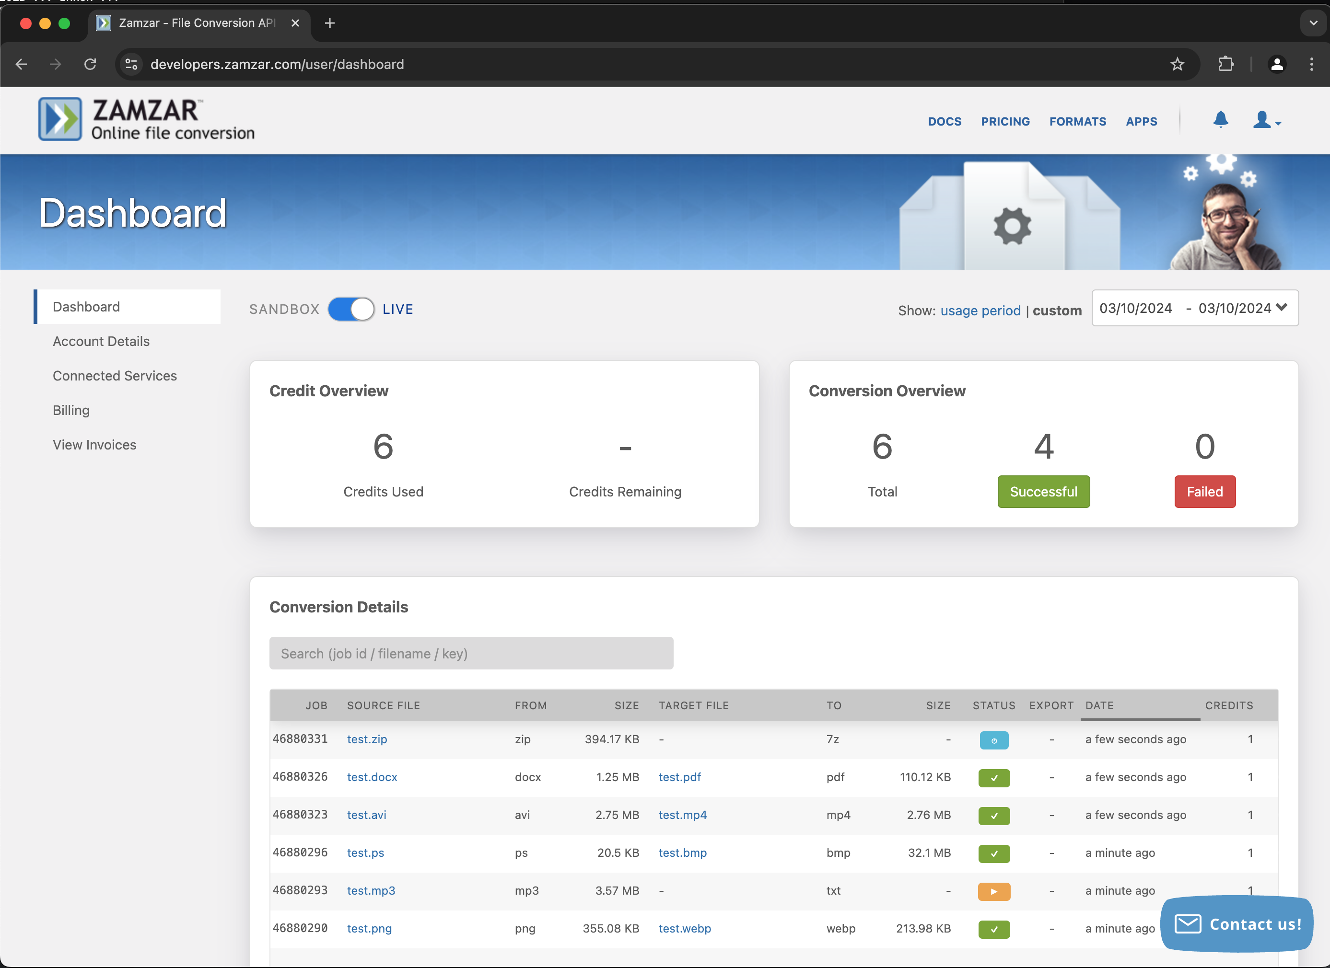Click the green success checkmark for test.docx

click(993, 778)
